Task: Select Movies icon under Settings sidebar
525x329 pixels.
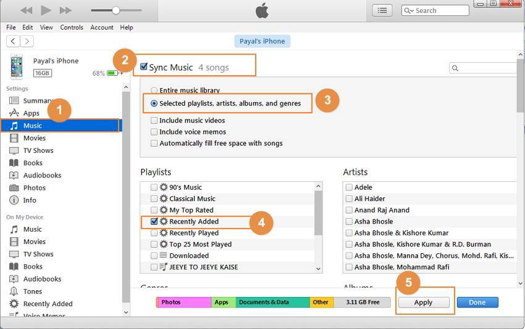Action: [x=14, y=138]
